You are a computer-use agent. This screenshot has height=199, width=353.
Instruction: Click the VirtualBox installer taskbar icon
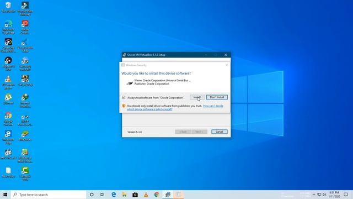168,195
